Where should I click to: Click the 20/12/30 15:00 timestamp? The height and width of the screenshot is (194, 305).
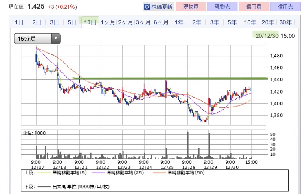click(x=275, y=36)
